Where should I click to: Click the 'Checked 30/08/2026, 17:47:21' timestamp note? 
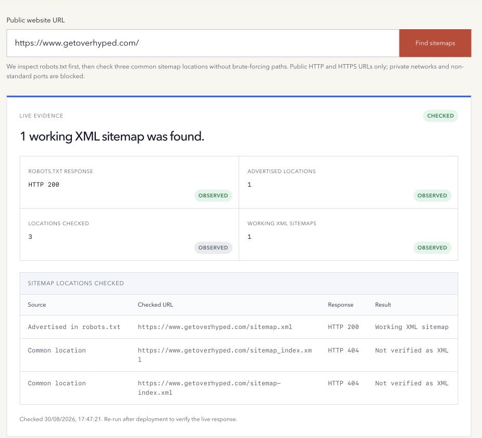128,419
